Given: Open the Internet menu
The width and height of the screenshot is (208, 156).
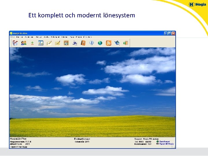Looking at the screenshot, I should point(65,37).
